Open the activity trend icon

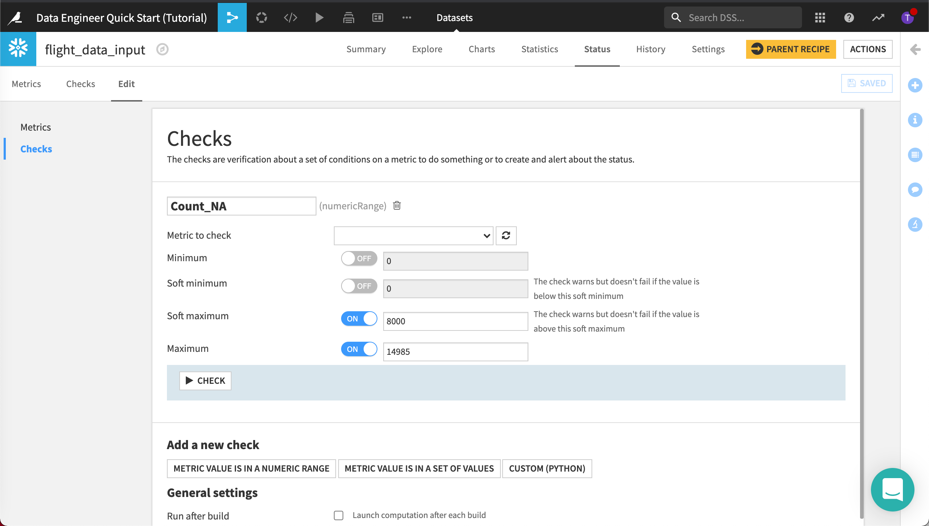pos(878,17)
